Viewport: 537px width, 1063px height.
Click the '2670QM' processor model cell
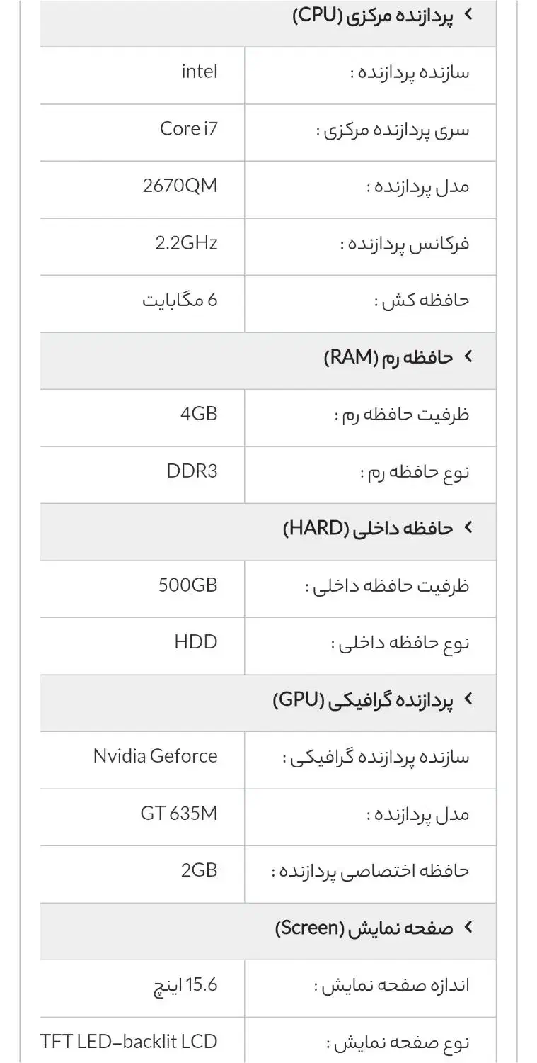tap(180, 186)
